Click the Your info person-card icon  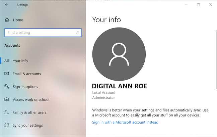[x=7, y=61]
